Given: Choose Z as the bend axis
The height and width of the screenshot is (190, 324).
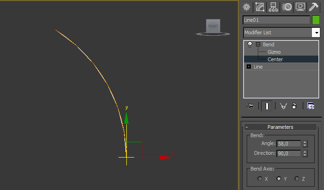Looking at the screenshot, I should (297, 178).
